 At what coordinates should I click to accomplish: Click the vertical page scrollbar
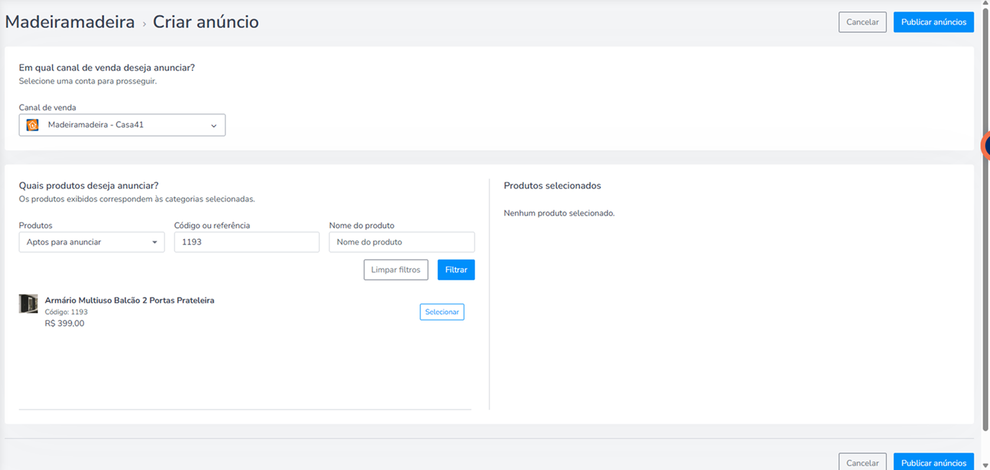coord(985,218)
